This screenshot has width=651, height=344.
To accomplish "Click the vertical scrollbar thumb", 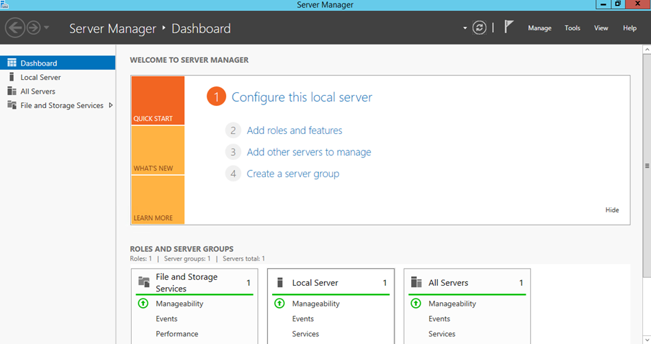I will (647, 166).
